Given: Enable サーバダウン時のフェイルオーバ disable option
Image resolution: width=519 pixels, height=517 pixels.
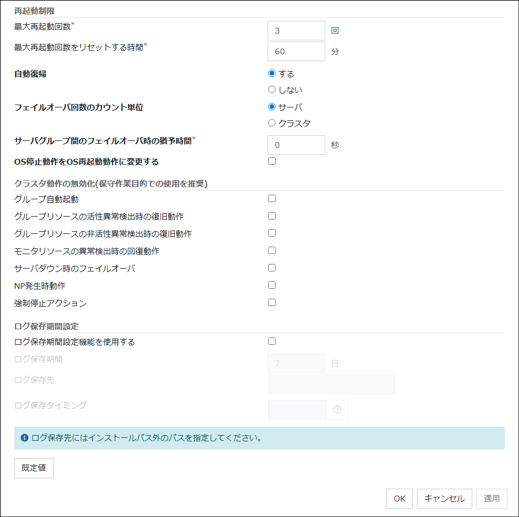Looking at the screenshot, I should tap(272, 267).
